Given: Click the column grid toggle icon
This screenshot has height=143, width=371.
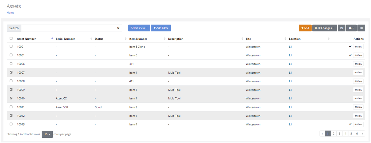Looking at the screenshot, I should pyautogui.click(x=361, y=28).
